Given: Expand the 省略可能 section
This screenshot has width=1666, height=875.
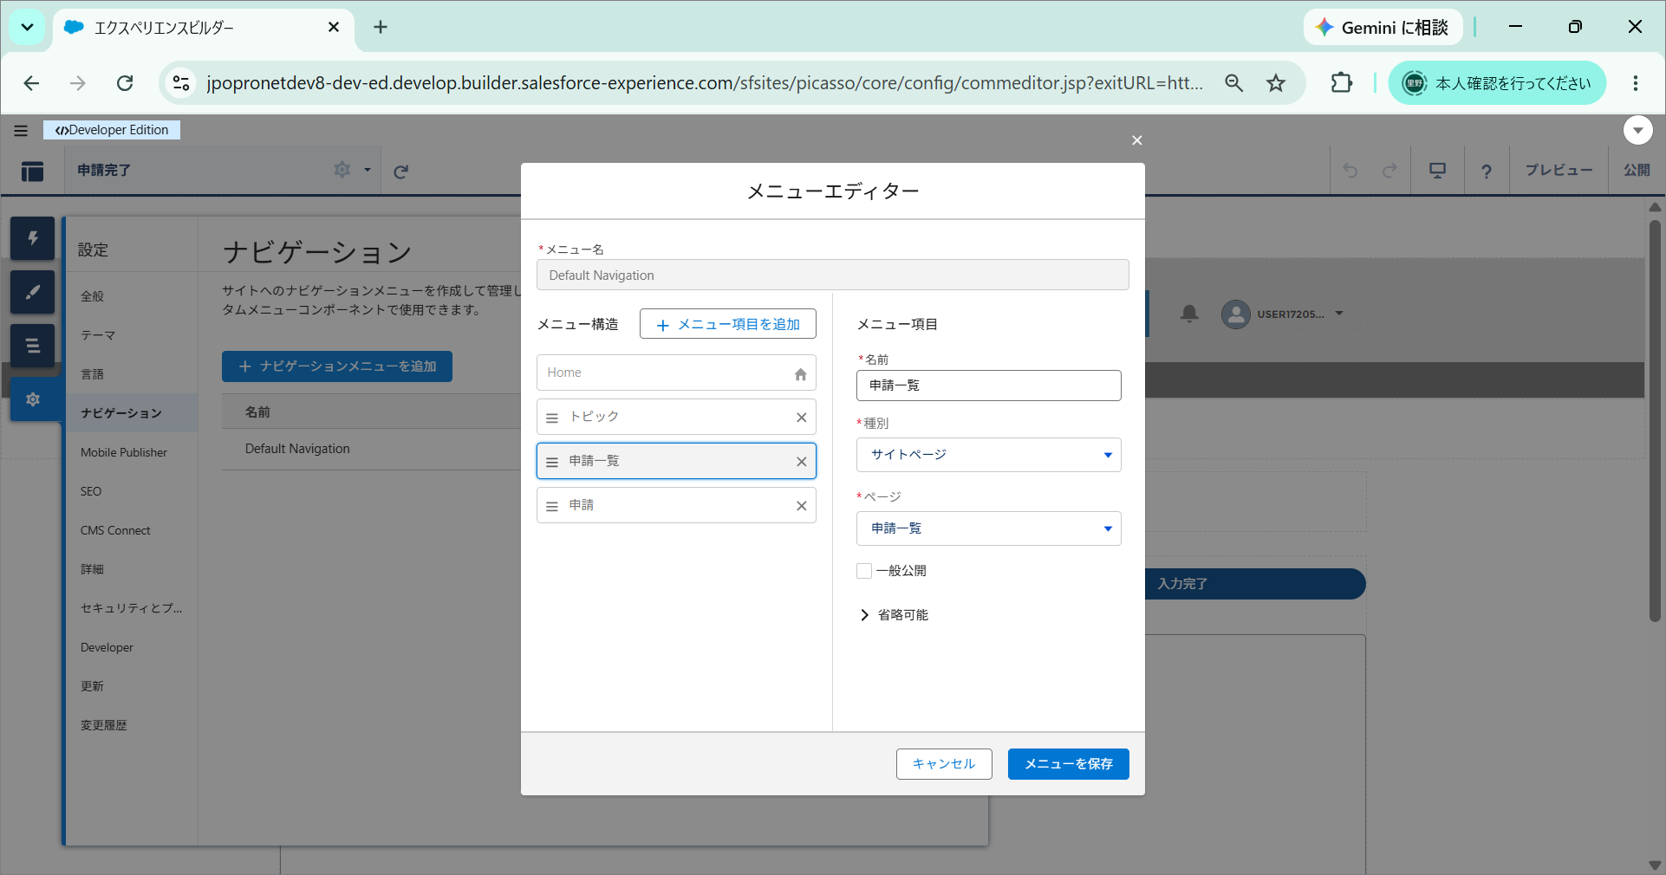Looking at the screenshot, I should click(x=894, y=615).
